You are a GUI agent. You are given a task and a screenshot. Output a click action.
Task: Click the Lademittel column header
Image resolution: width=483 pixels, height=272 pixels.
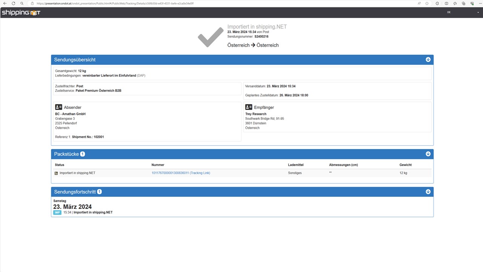coord(295,165)
